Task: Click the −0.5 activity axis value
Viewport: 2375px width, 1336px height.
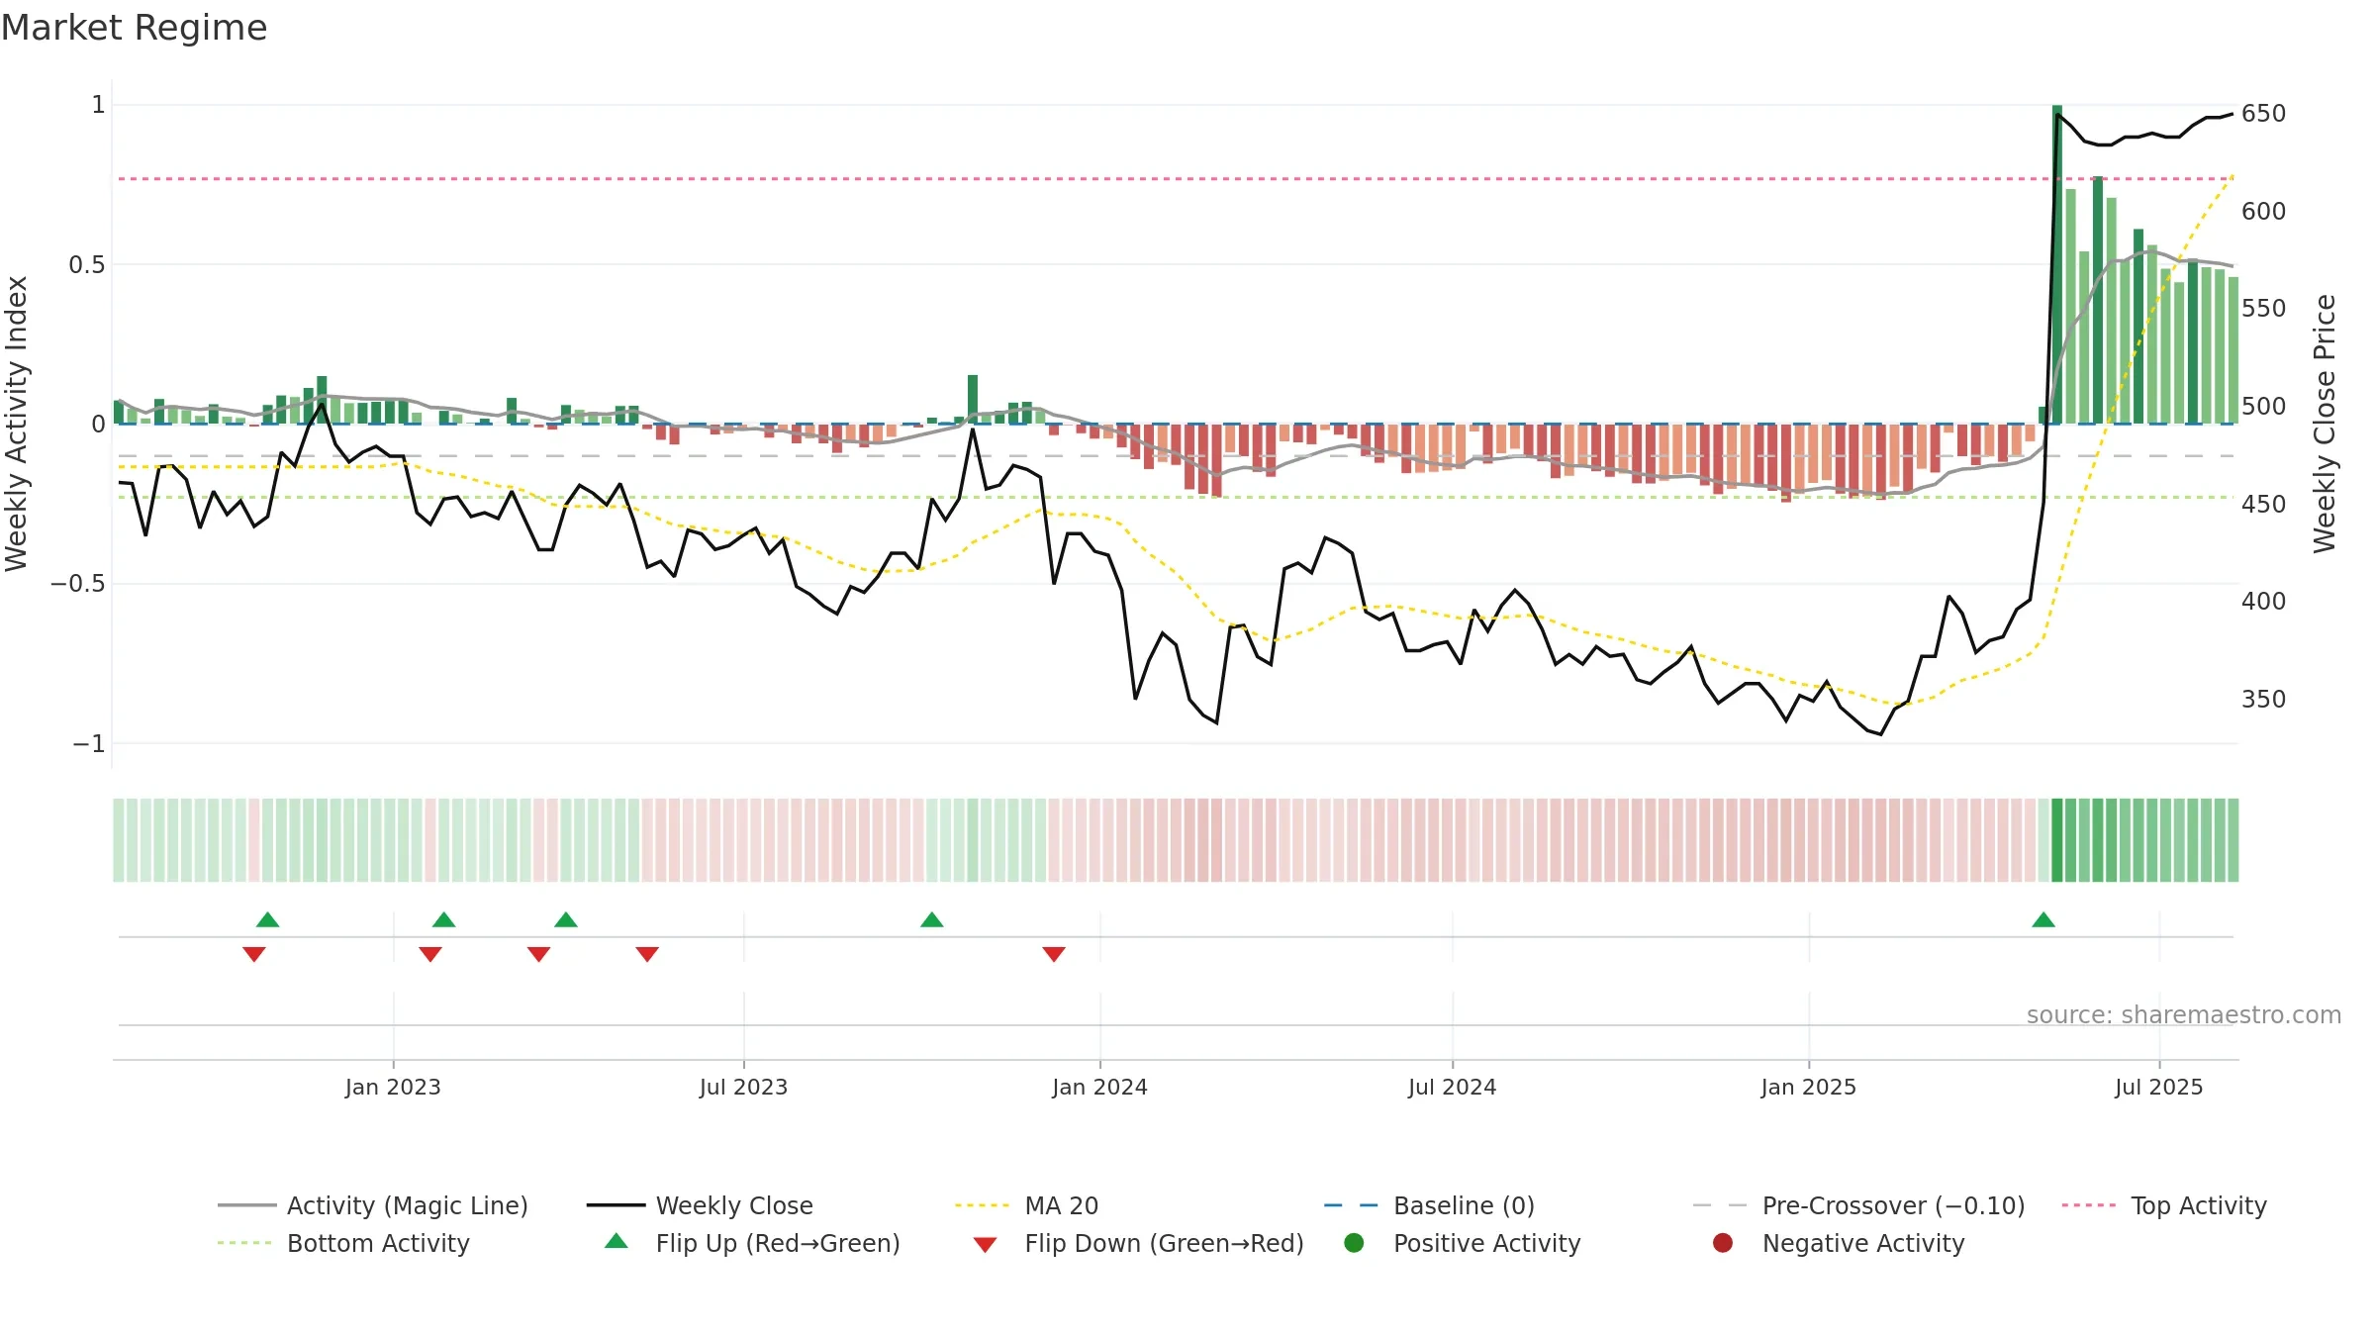Action: [78, 583]
